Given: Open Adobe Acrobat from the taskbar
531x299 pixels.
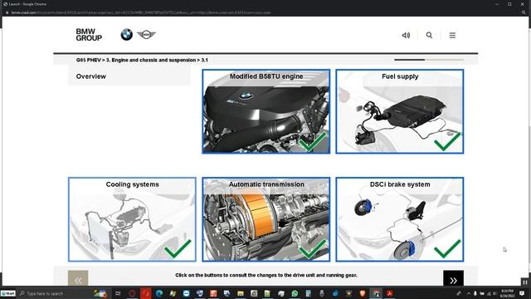Looking at the screenshot, I should 389,293.
